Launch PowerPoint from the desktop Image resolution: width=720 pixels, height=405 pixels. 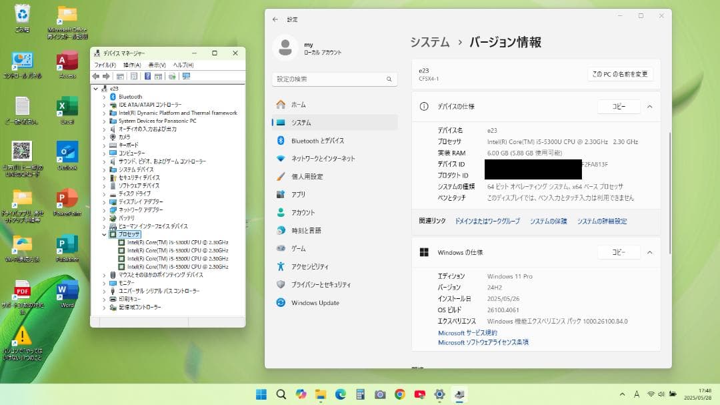[x=66, y=198]
